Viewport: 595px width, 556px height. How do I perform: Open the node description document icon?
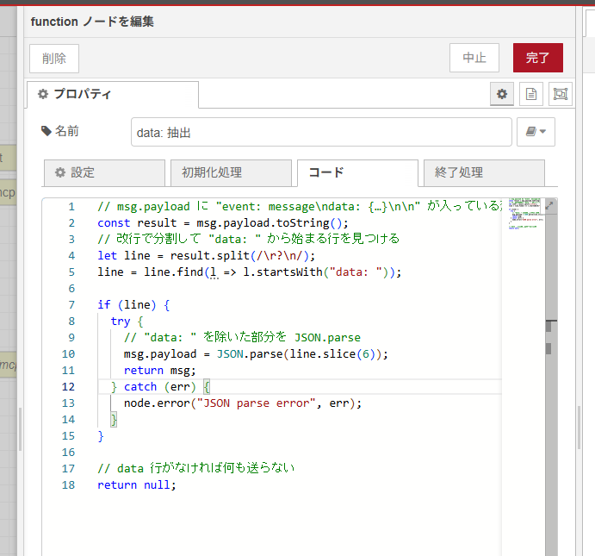click(531, 94)
